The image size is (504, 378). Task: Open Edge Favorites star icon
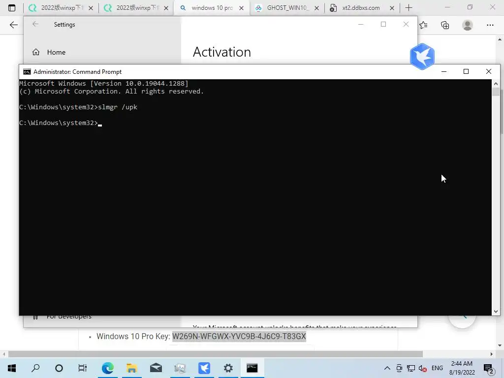coord(423,25)
